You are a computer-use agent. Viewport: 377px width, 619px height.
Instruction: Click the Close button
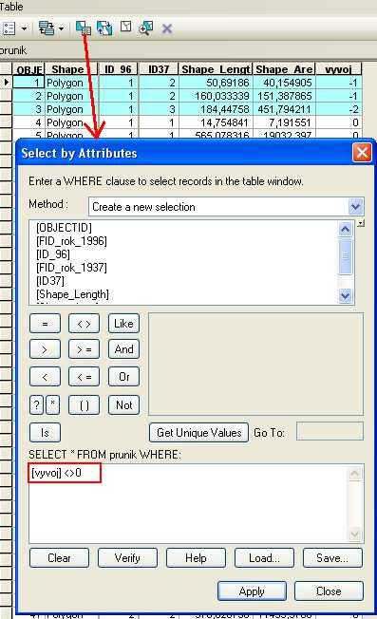[x=329, y=591]
